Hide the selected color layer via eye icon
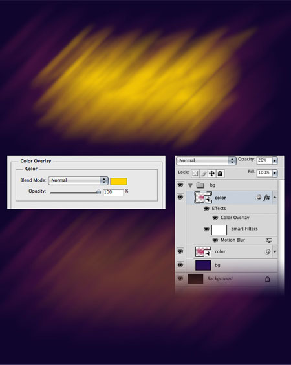Image resolution: width=291 pixels, height=365 pixels. pyautogui.click(x=180, y=198)
